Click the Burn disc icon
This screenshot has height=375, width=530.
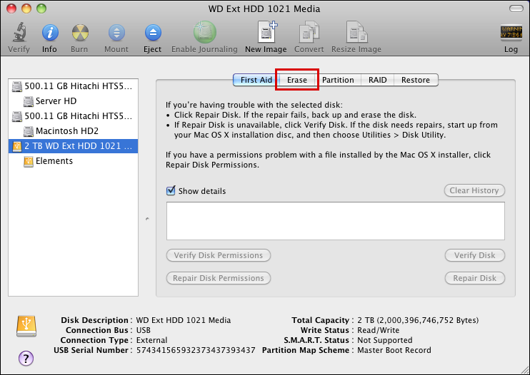click(x=80, y=33)
